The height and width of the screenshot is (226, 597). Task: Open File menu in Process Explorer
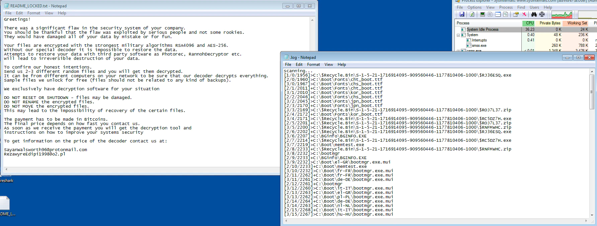click(x=460, y=7)
